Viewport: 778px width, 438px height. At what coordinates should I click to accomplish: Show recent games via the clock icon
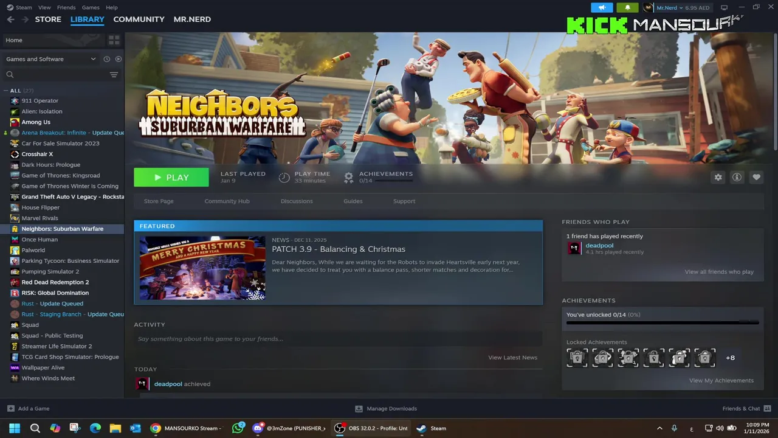click(106, 59)
